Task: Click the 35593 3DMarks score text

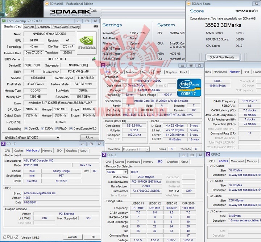Action: pyautogui.click(x=223, y=25)
